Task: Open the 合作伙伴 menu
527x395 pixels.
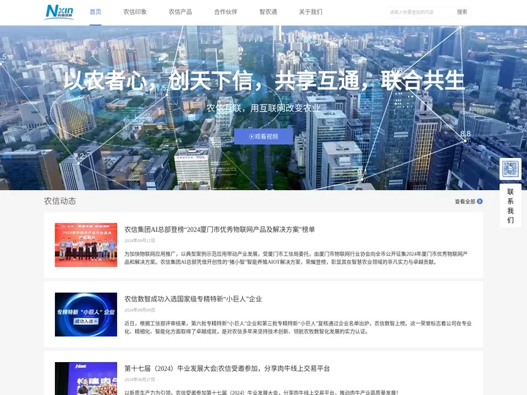Action: click(226, 12)
